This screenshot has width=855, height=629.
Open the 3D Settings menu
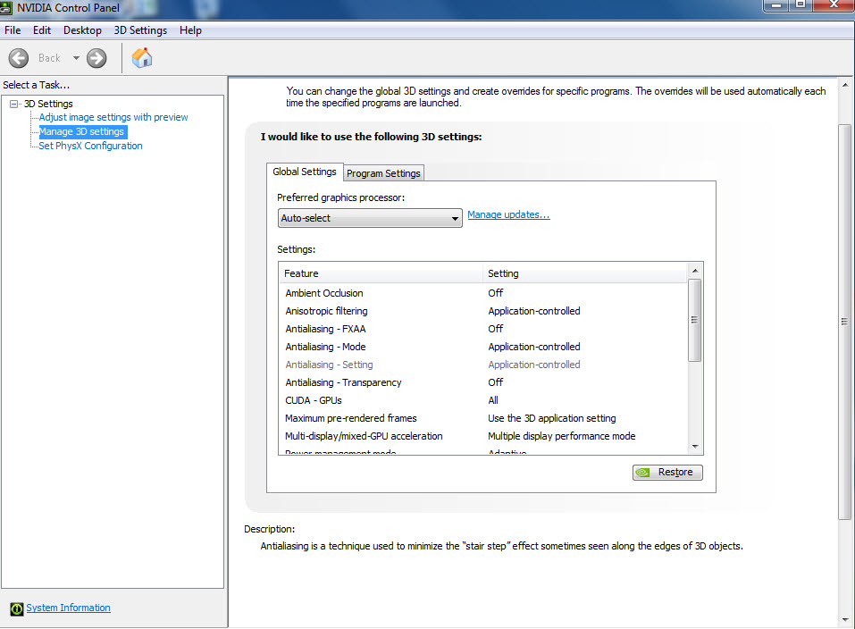[x=140, y=30]
